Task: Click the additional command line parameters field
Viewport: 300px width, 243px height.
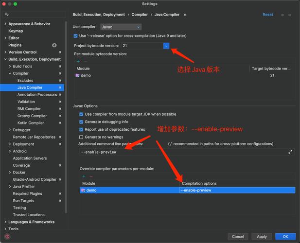Action: [x=185, y=152]
